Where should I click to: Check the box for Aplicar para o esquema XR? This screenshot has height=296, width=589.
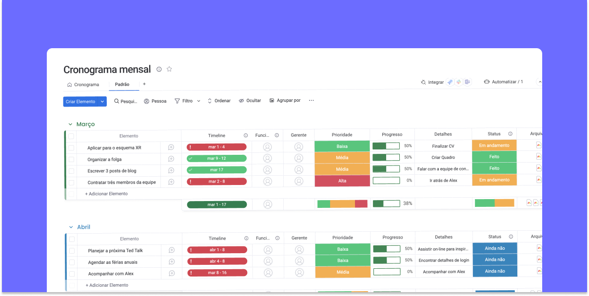(71, 148)
